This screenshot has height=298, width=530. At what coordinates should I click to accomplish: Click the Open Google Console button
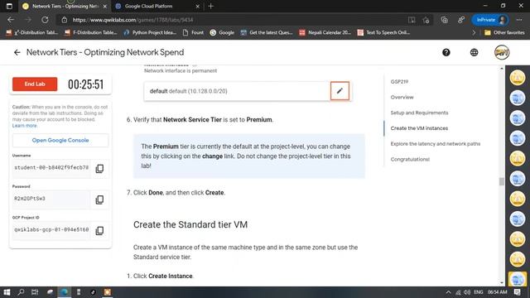pos(60,140)
